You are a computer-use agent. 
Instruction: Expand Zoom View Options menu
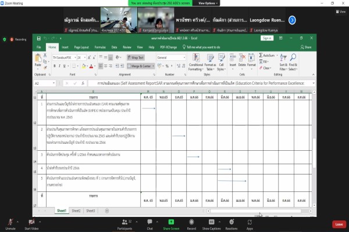(208, 3)
